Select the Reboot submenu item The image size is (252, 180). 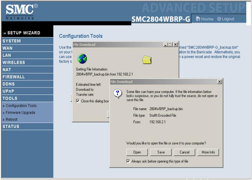tap(11, 119)
